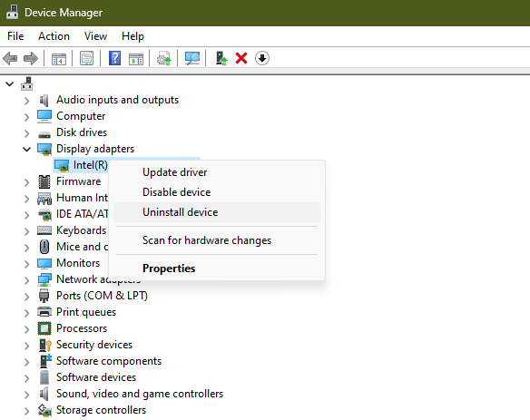Click the Disk drives icon

pyautogui.click(x=44, y=135)
